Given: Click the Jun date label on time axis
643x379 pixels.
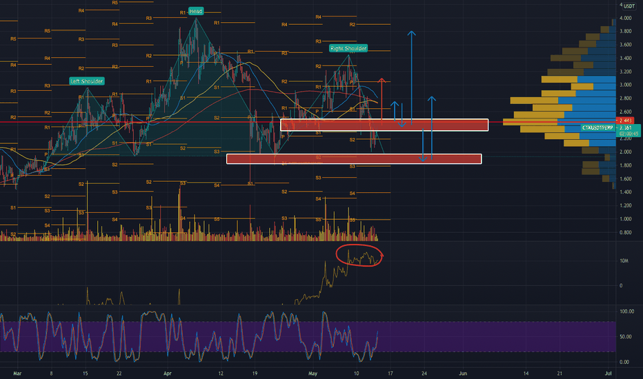Looking at the screenshot, I should (463, 373).
